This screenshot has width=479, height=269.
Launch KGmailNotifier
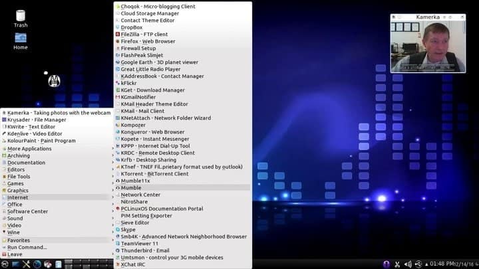183,97
